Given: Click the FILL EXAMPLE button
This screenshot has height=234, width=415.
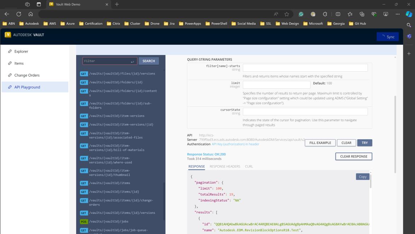Looking at the screenshot, I should coord(320,143).
